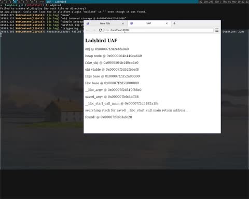Click the found! @ address line

click(108, 117)
